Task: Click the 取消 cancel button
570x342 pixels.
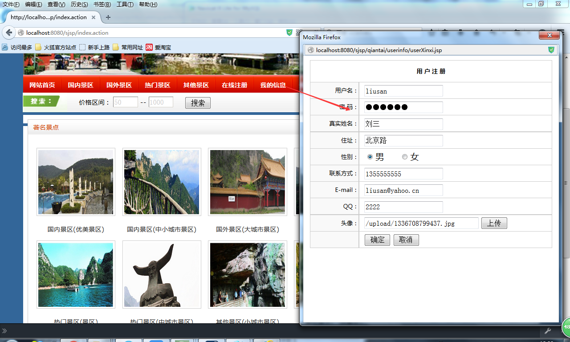Action: point(406,240)
